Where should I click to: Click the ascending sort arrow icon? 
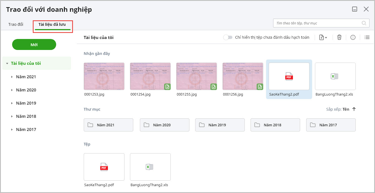tap(354, 109)
